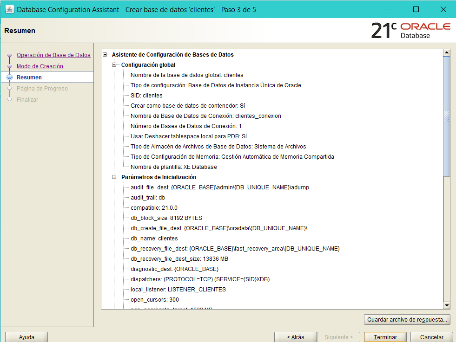Go back with the Atrás button

pos(296,337)
